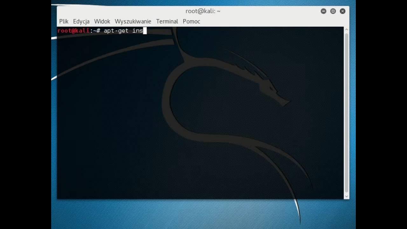The width and height of the screenshot is (407, 229).
Task: Maximize the root@kali terminal window
Action: [x=333, y=11]
